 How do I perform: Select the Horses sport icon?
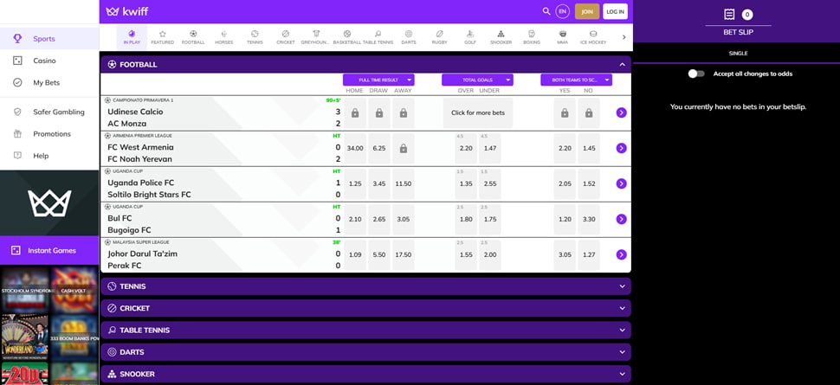223,36
